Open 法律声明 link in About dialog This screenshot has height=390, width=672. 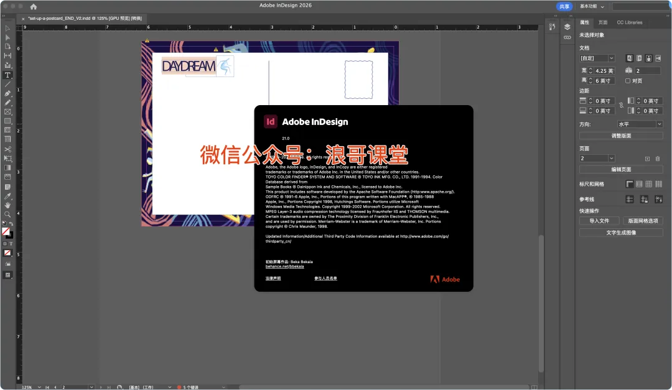pos(273,279)
